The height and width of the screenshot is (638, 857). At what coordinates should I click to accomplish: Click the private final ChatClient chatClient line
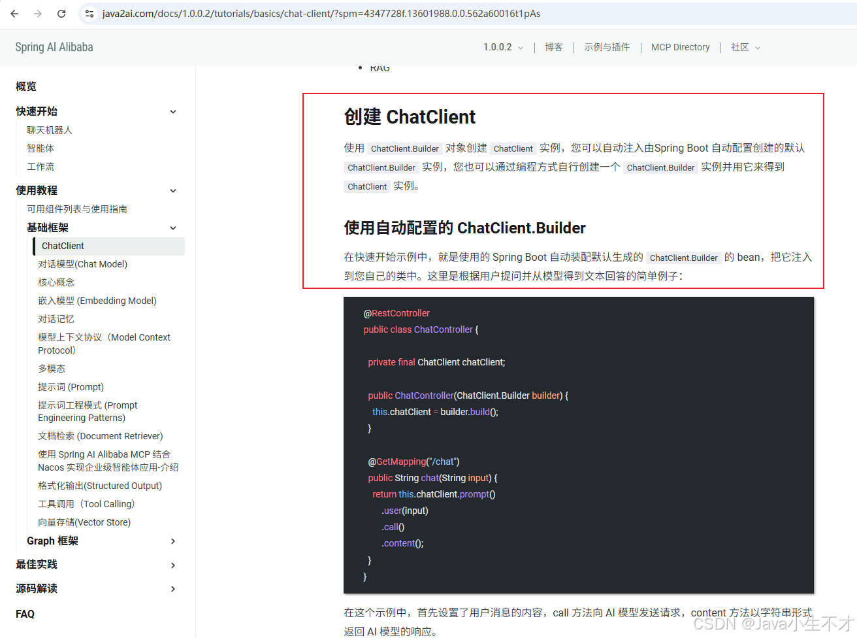click(436, 362)
